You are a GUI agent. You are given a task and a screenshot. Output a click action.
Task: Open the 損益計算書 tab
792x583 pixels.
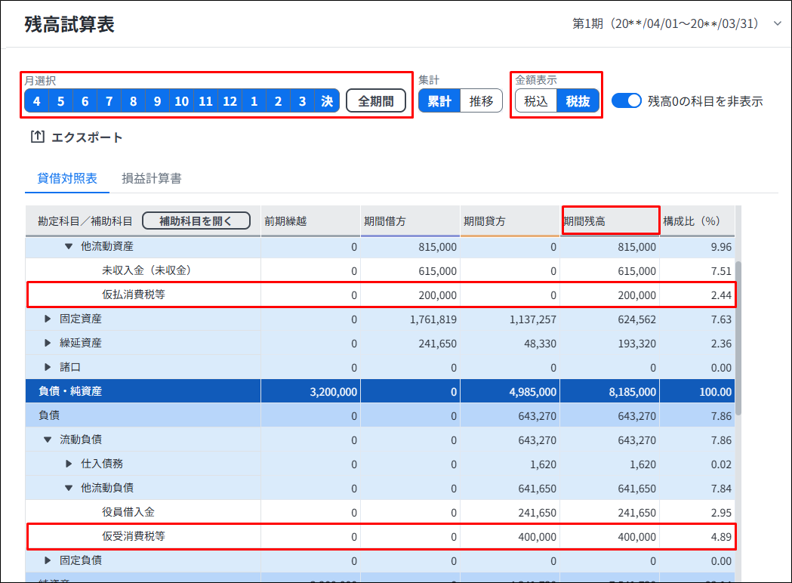152,178
